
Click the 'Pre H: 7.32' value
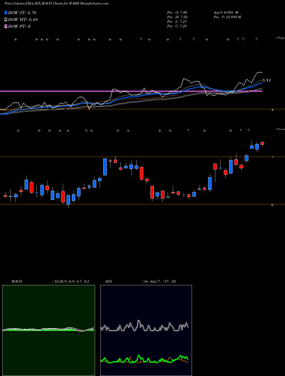[x=177, y=17]
